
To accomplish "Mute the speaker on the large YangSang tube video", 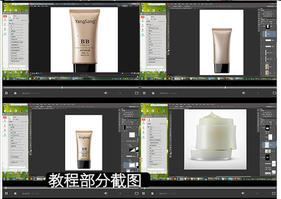I will [106, 93].
